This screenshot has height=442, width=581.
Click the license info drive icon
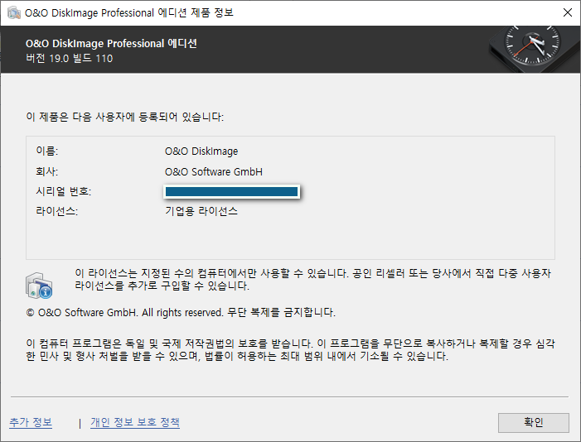(x=39, y=286)
